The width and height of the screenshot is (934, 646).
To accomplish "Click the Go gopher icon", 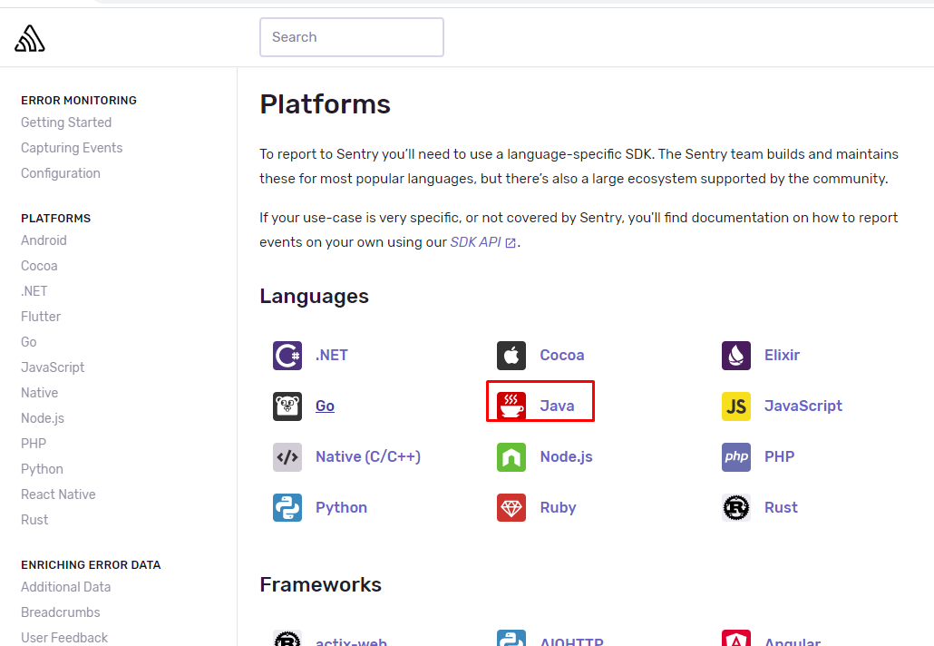I will click(x=287, y=406).
